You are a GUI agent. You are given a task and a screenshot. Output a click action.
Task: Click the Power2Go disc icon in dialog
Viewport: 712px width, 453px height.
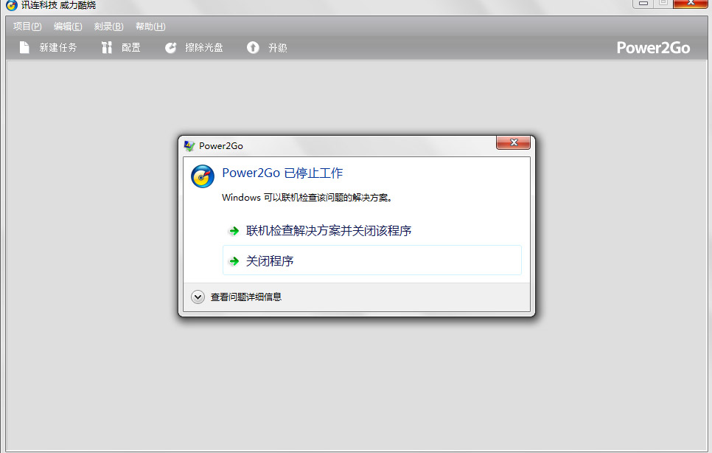tap(203, 176)
